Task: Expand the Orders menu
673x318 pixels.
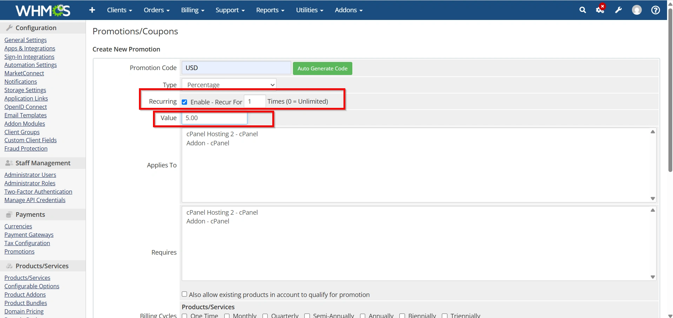Action: click(156, 10)
